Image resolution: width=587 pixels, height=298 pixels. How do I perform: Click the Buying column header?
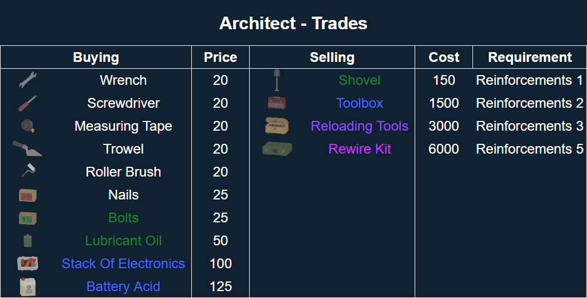pyautogui.click(x=96, y=57)
